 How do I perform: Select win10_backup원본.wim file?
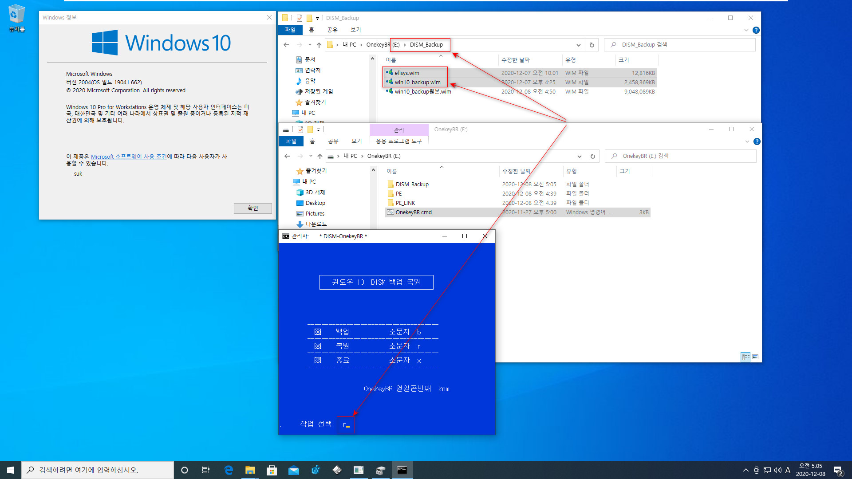(423, 92)
